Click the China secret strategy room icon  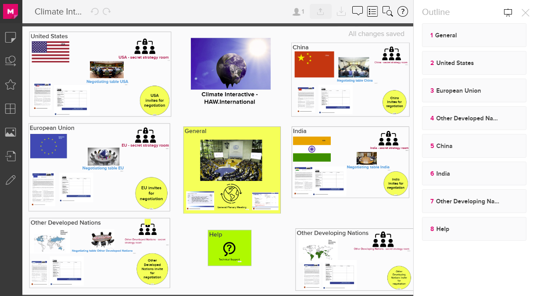pos(390,54)
